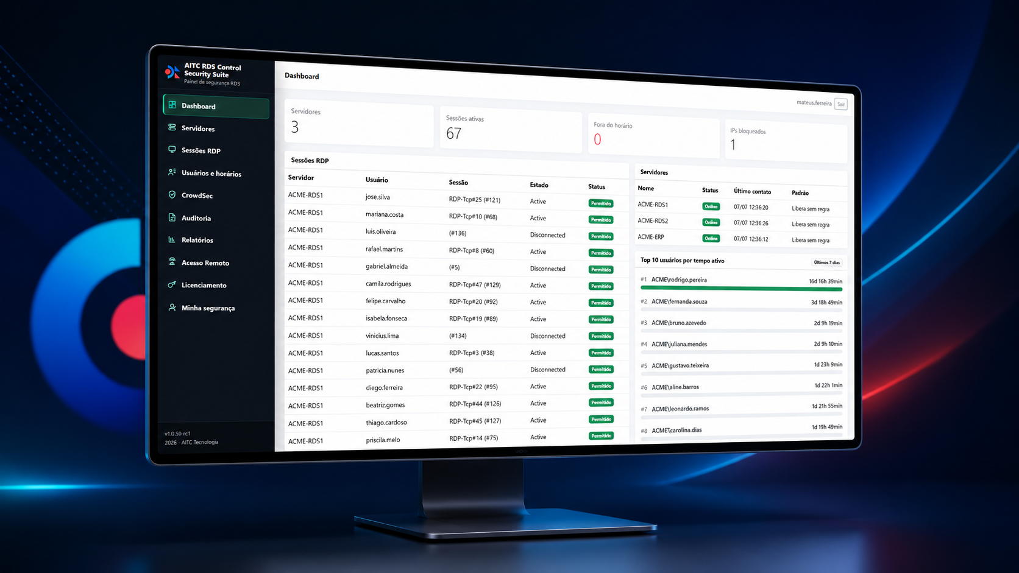The width and height of the screenshot is (1019, 573).
Task: Click the Disconnected state for luis.oliveira
Action: click(547, 235)
